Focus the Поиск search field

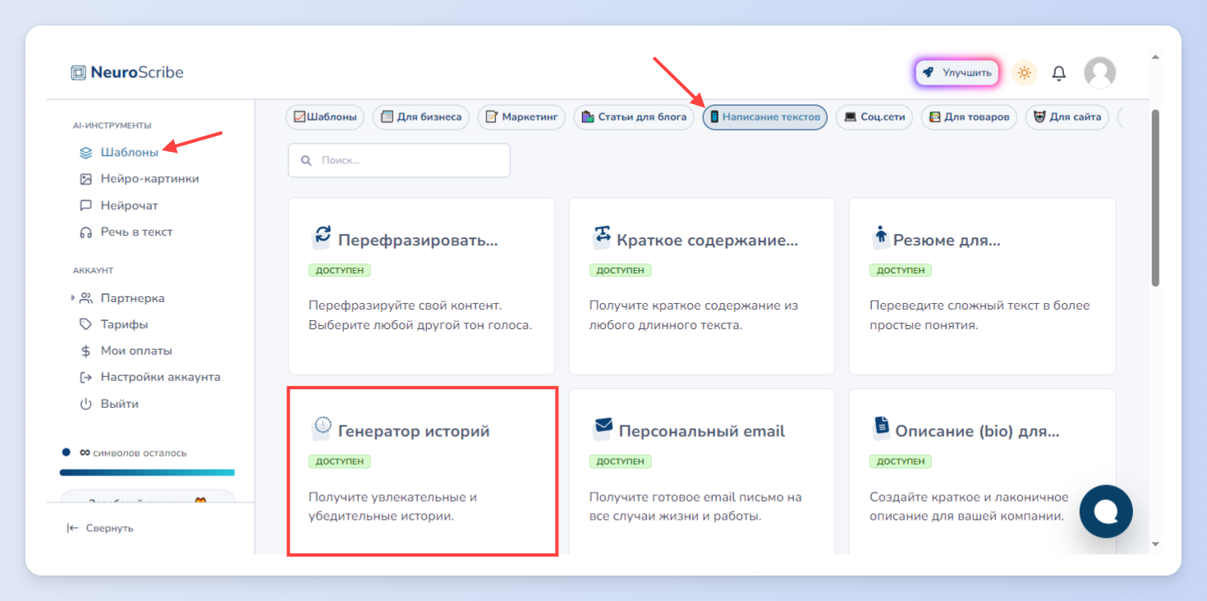coord(399,161)
